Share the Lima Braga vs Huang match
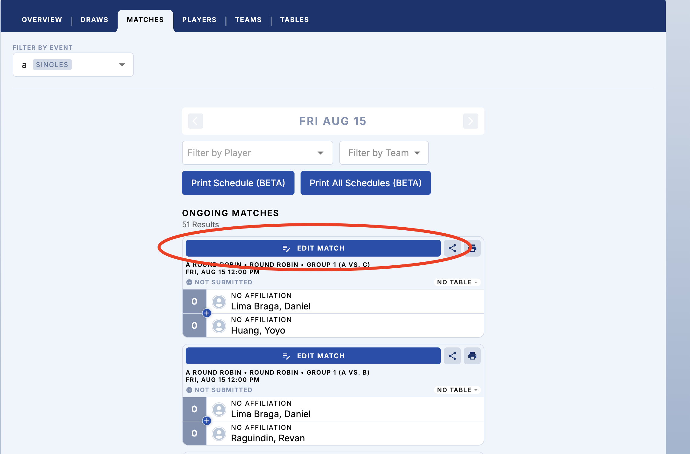 pos(452,248)
